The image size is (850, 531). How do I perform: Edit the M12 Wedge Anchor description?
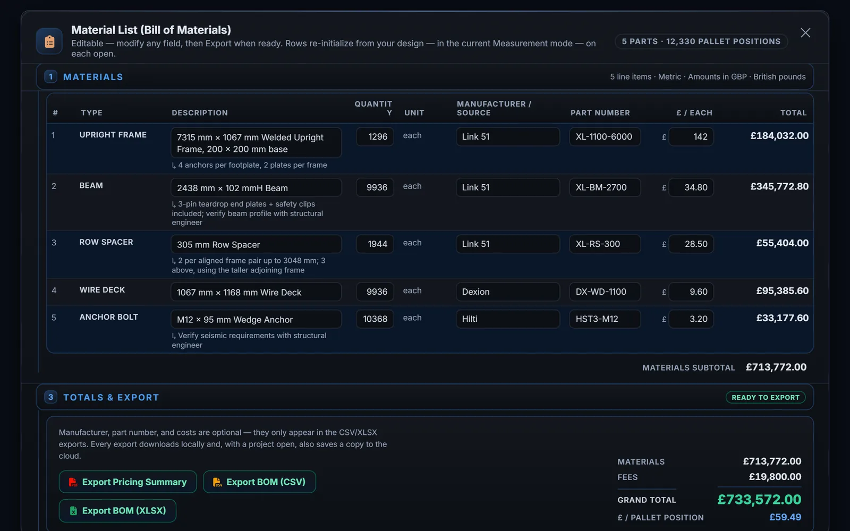tap(256, 319)
